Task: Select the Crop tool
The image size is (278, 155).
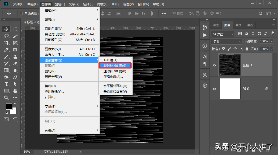Action: [6, 43]
